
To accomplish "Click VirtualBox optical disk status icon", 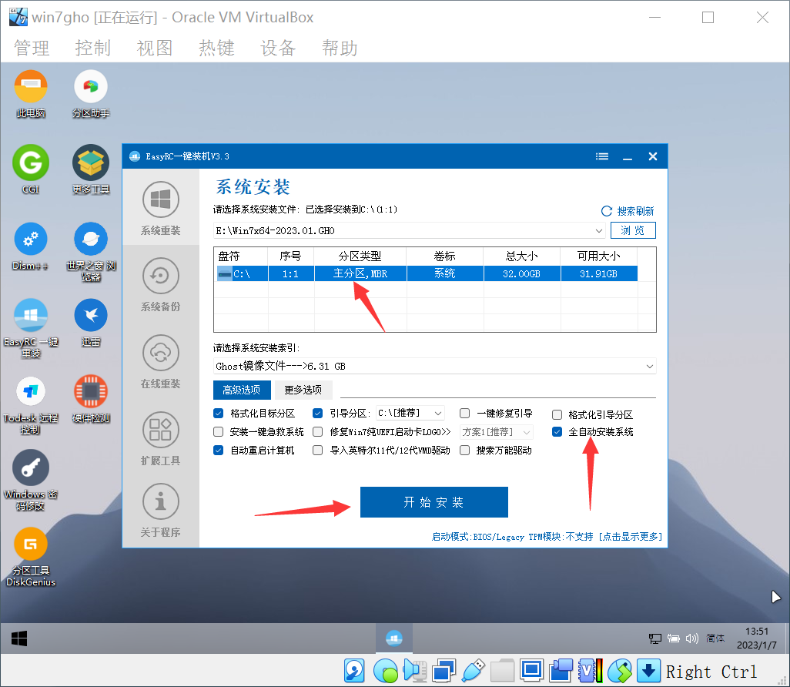I will [x=385, y=671].
